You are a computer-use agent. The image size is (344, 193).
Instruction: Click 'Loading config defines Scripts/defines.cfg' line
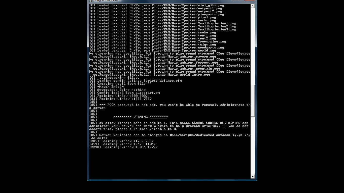[x=135, y=81]
